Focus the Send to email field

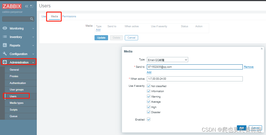[195, 67]
